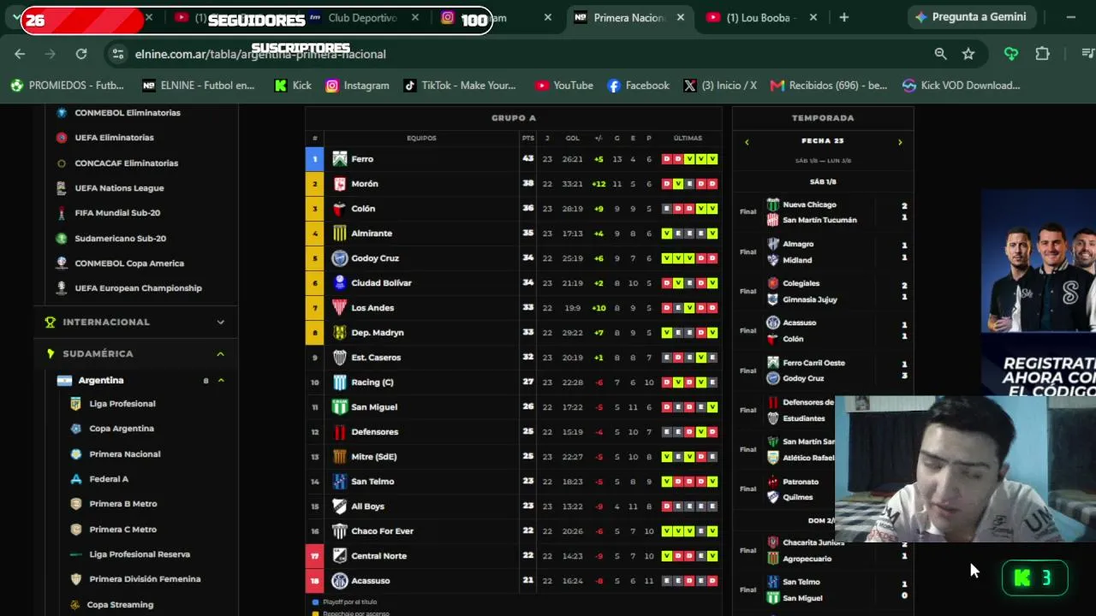The width and height of the screenshot is (1096, 616).
Task: Click the Chaco For Ever crest
Action: pos(340,531)
